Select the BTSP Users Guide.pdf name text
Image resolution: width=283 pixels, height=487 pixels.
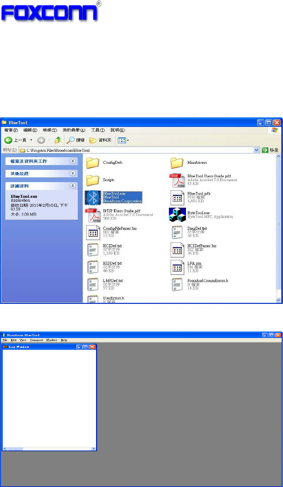coord(122,211)
